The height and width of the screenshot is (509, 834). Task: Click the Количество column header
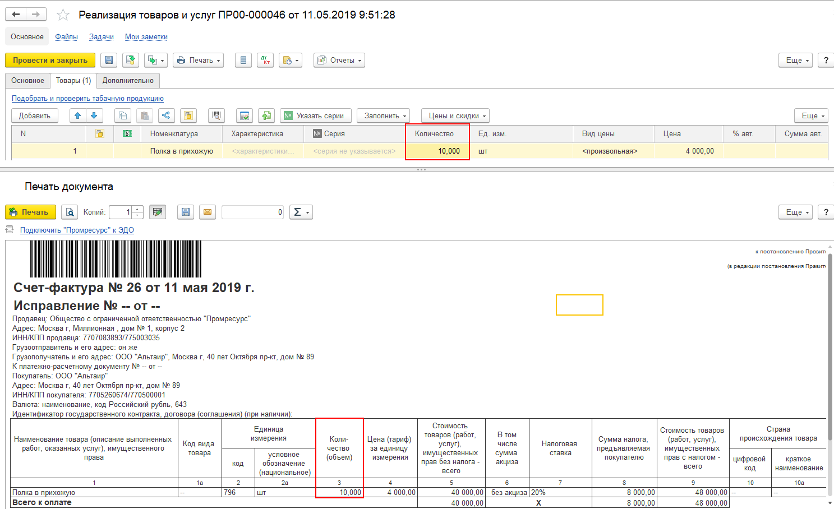[437, 133]
